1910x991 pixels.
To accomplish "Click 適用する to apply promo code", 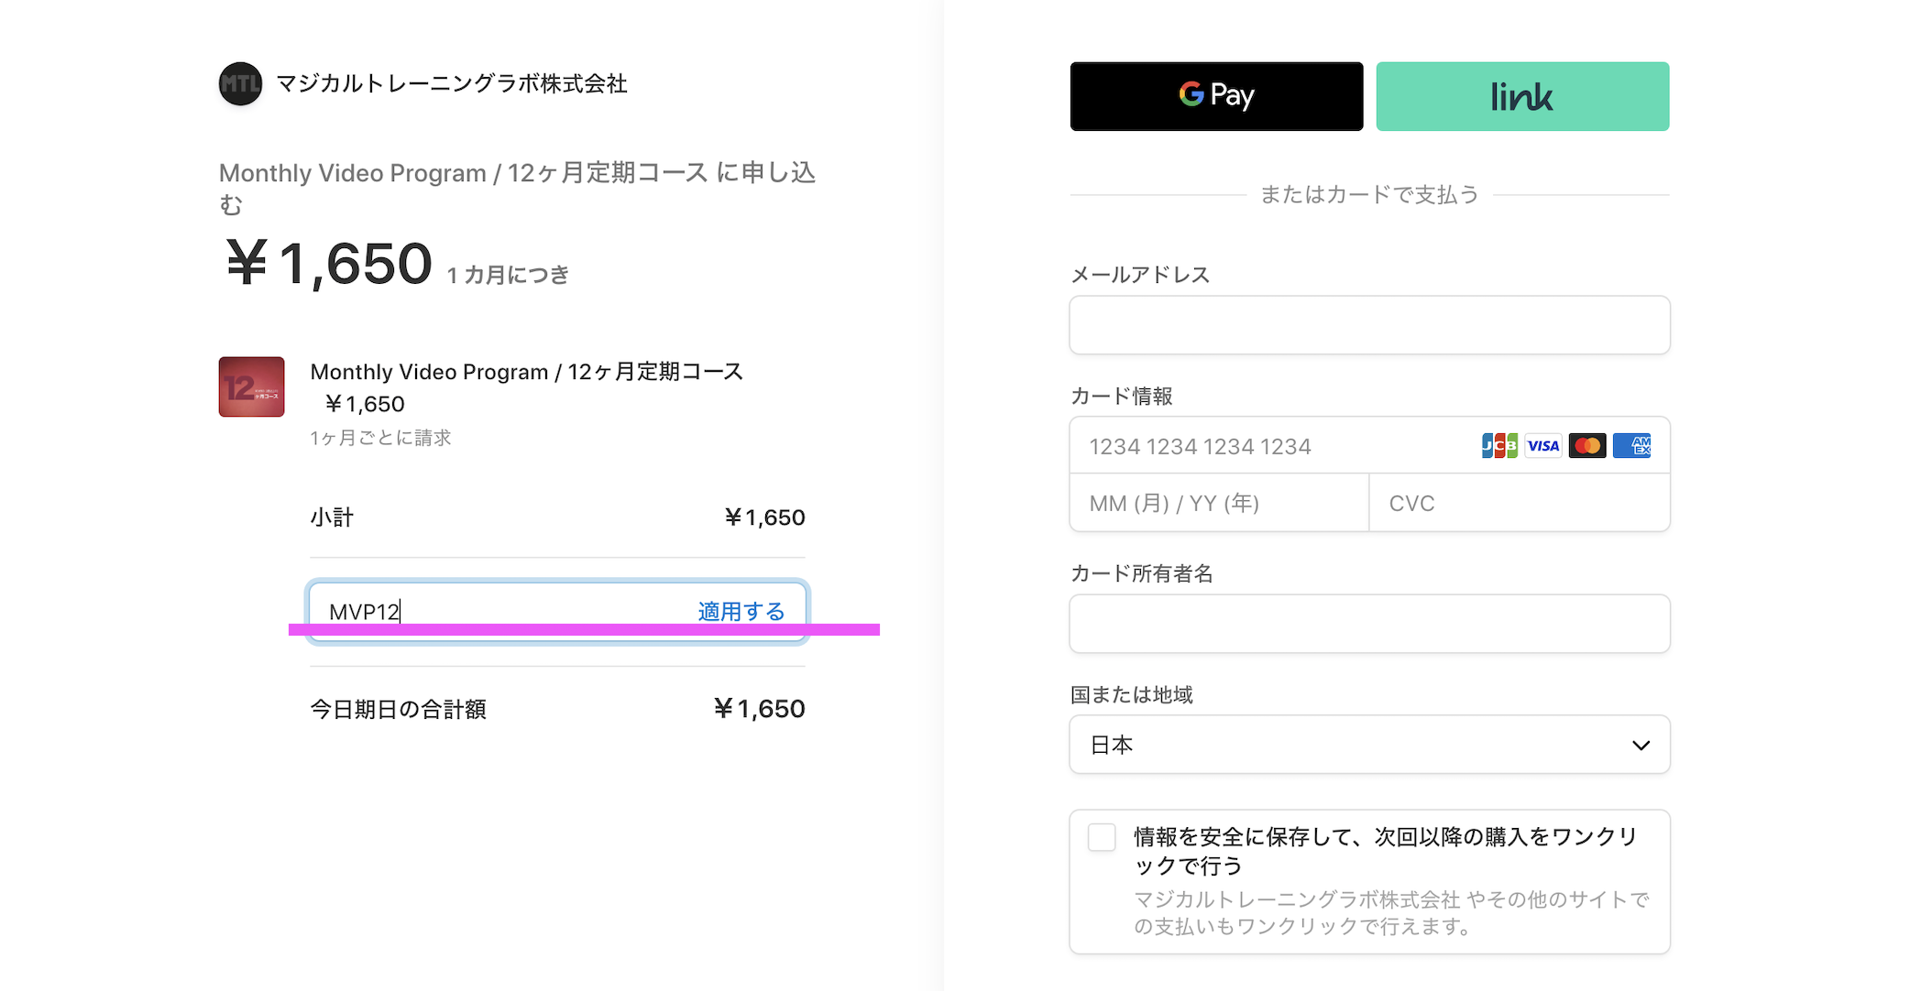I will click(741, 611).
